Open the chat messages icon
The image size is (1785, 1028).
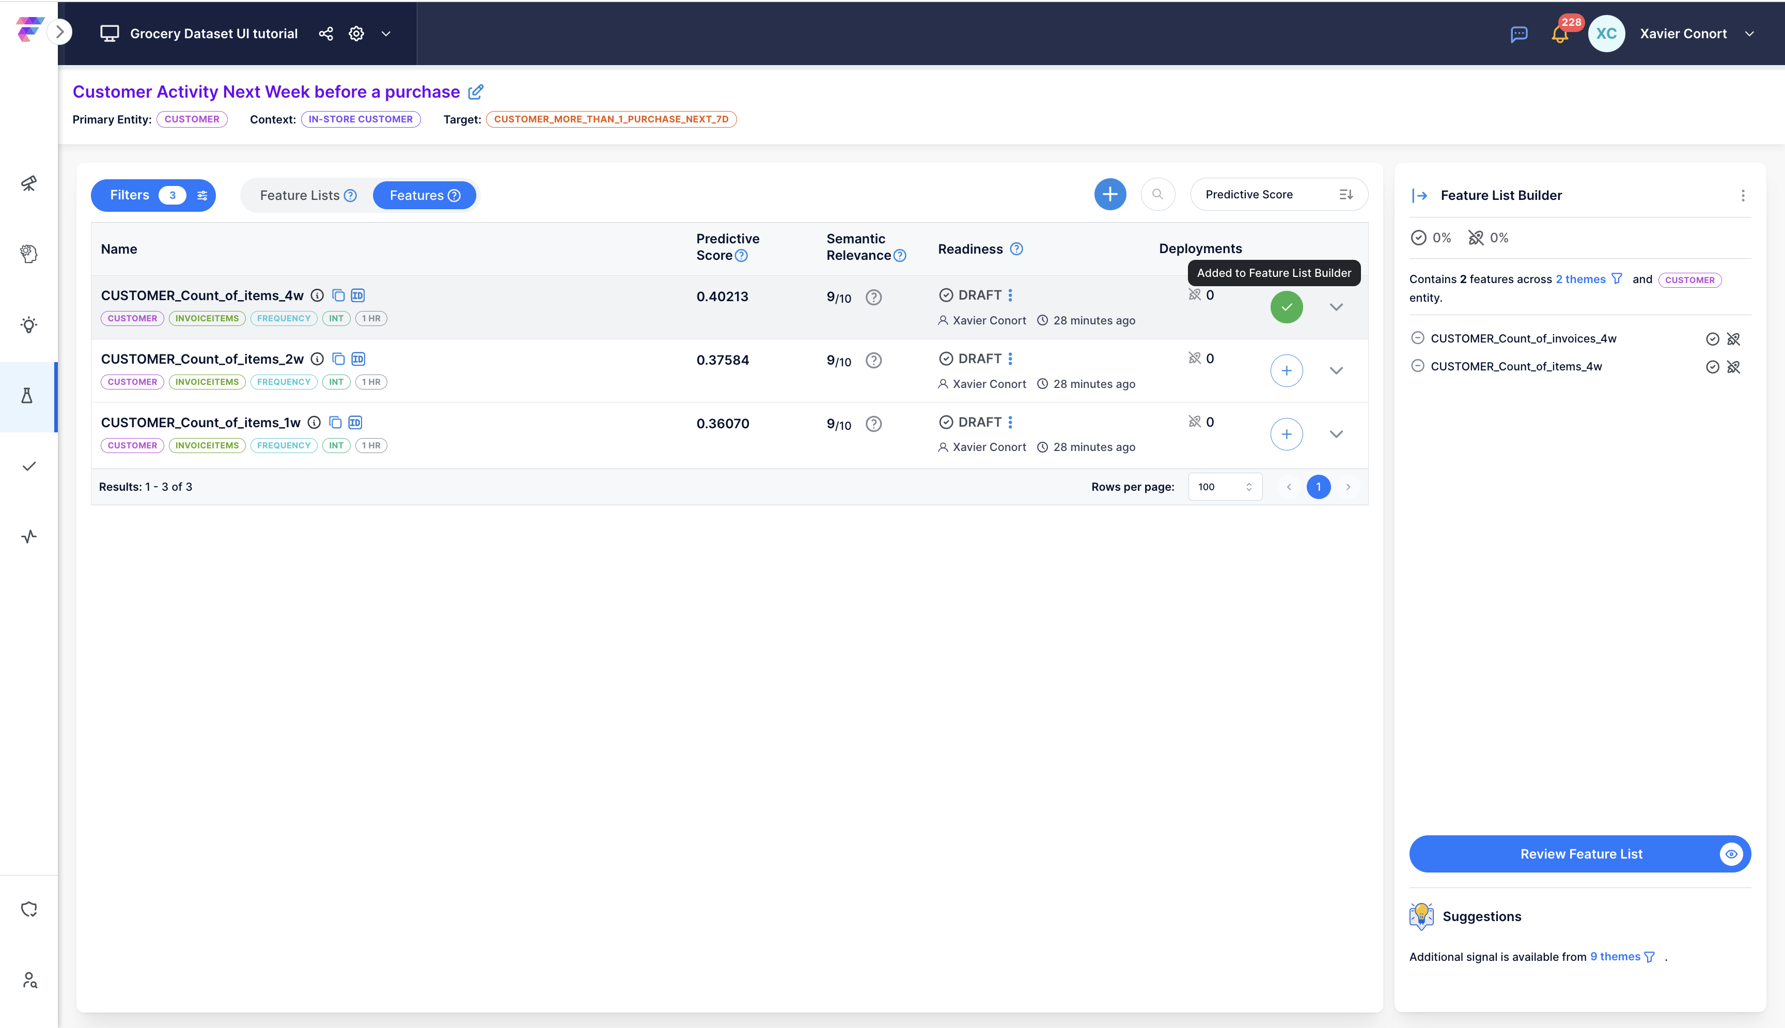point(1519,34)
